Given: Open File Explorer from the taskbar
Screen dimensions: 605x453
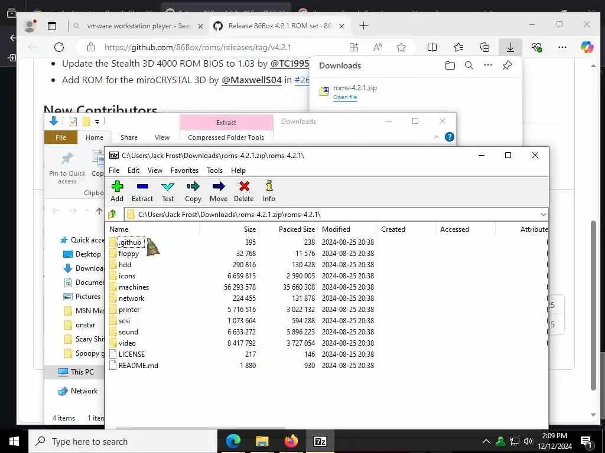Looking at the screenshot, I should tap(262, 441).
